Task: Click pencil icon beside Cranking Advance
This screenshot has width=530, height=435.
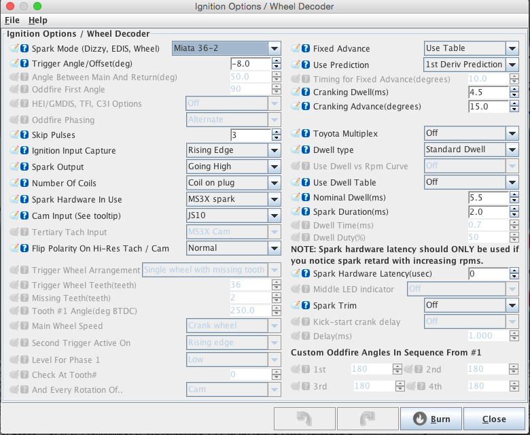Action: [296, 106]
